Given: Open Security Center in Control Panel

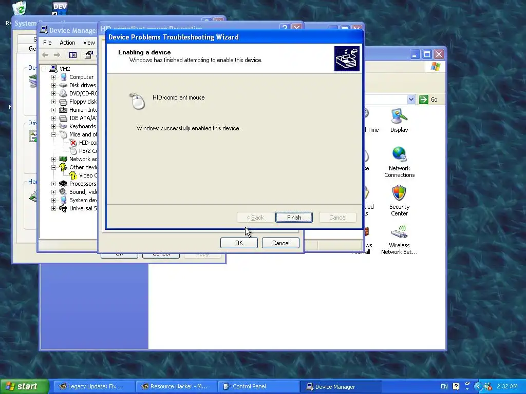Looking at the screenshot, I should coord(399,201).
